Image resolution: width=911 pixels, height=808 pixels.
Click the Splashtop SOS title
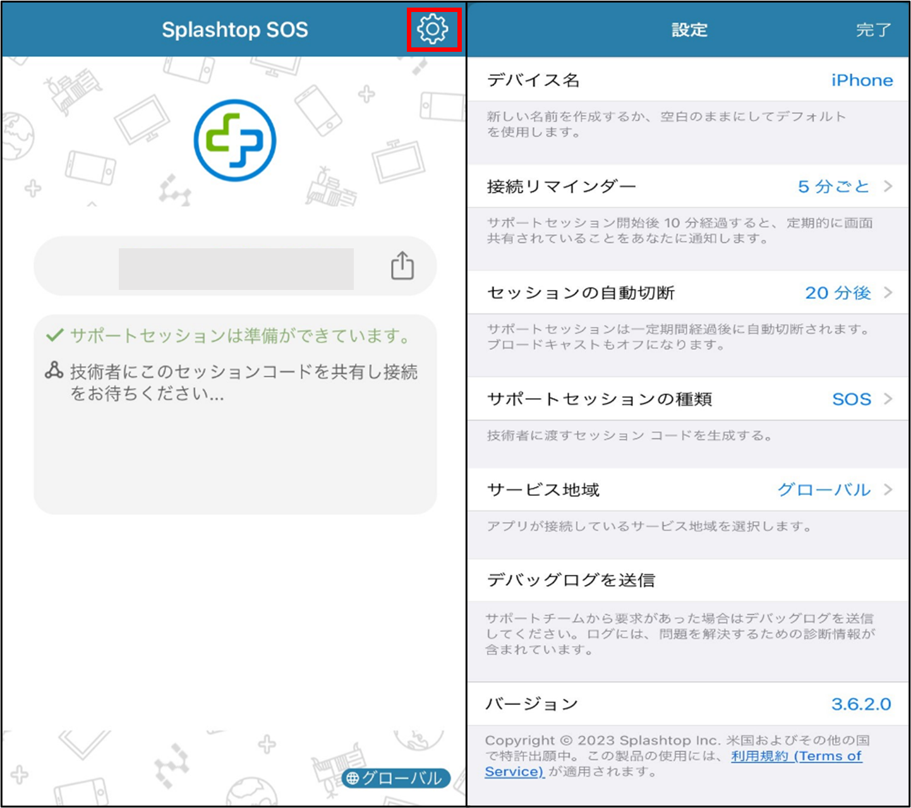click(x=235, y=30)
